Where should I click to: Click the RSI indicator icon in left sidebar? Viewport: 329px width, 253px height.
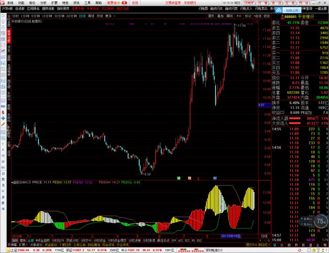3,106
